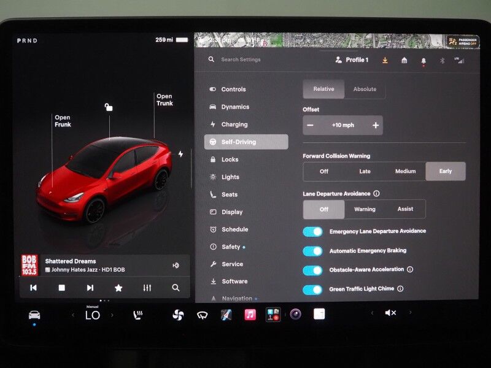Open the search settings magnifier icon
The image size is (491, 368).
click(211, 59)
